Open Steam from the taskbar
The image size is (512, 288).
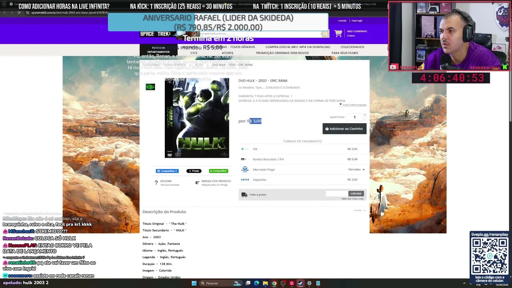click(300, 283)
